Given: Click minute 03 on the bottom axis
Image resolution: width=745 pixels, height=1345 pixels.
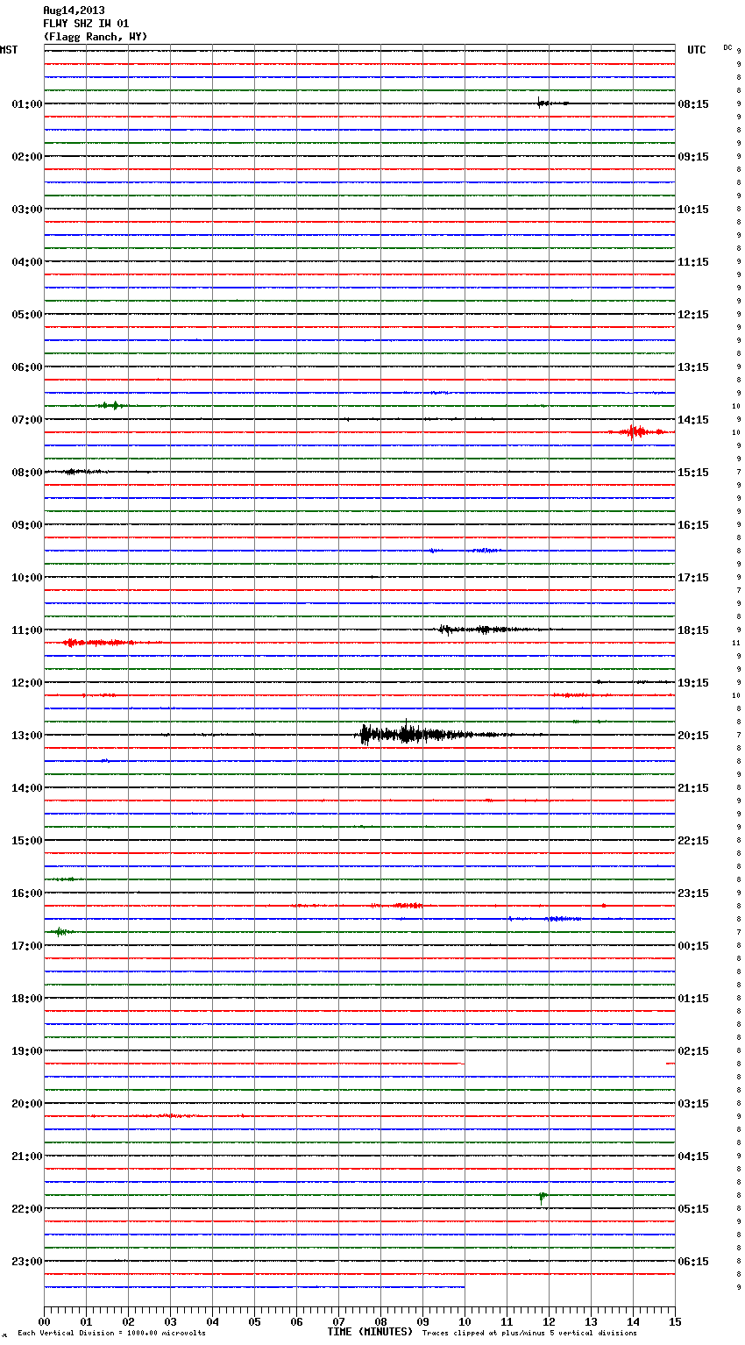Looking at the screenshot, I should point(170,1321).
